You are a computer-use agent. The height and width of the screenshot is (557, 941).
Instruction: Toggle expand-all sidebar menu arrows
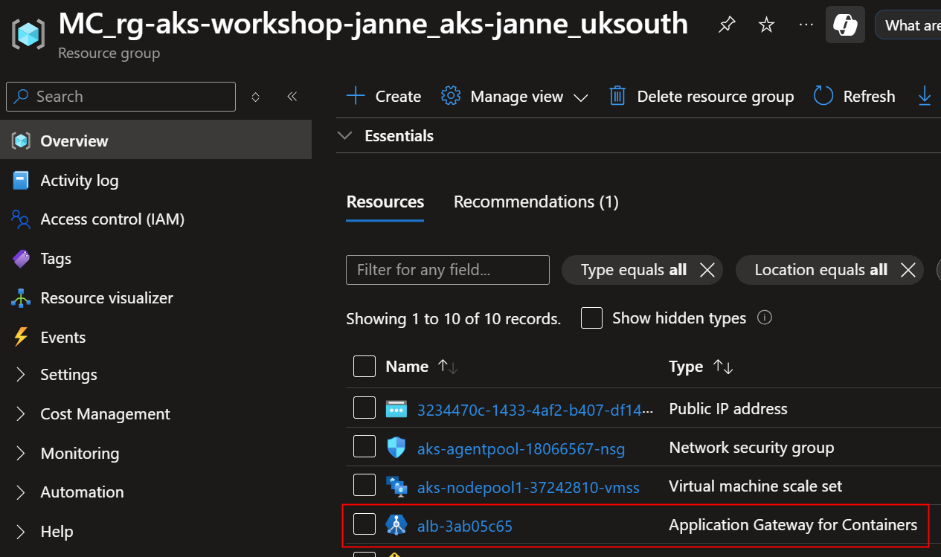pyautogui.click(x=255, y=97)
